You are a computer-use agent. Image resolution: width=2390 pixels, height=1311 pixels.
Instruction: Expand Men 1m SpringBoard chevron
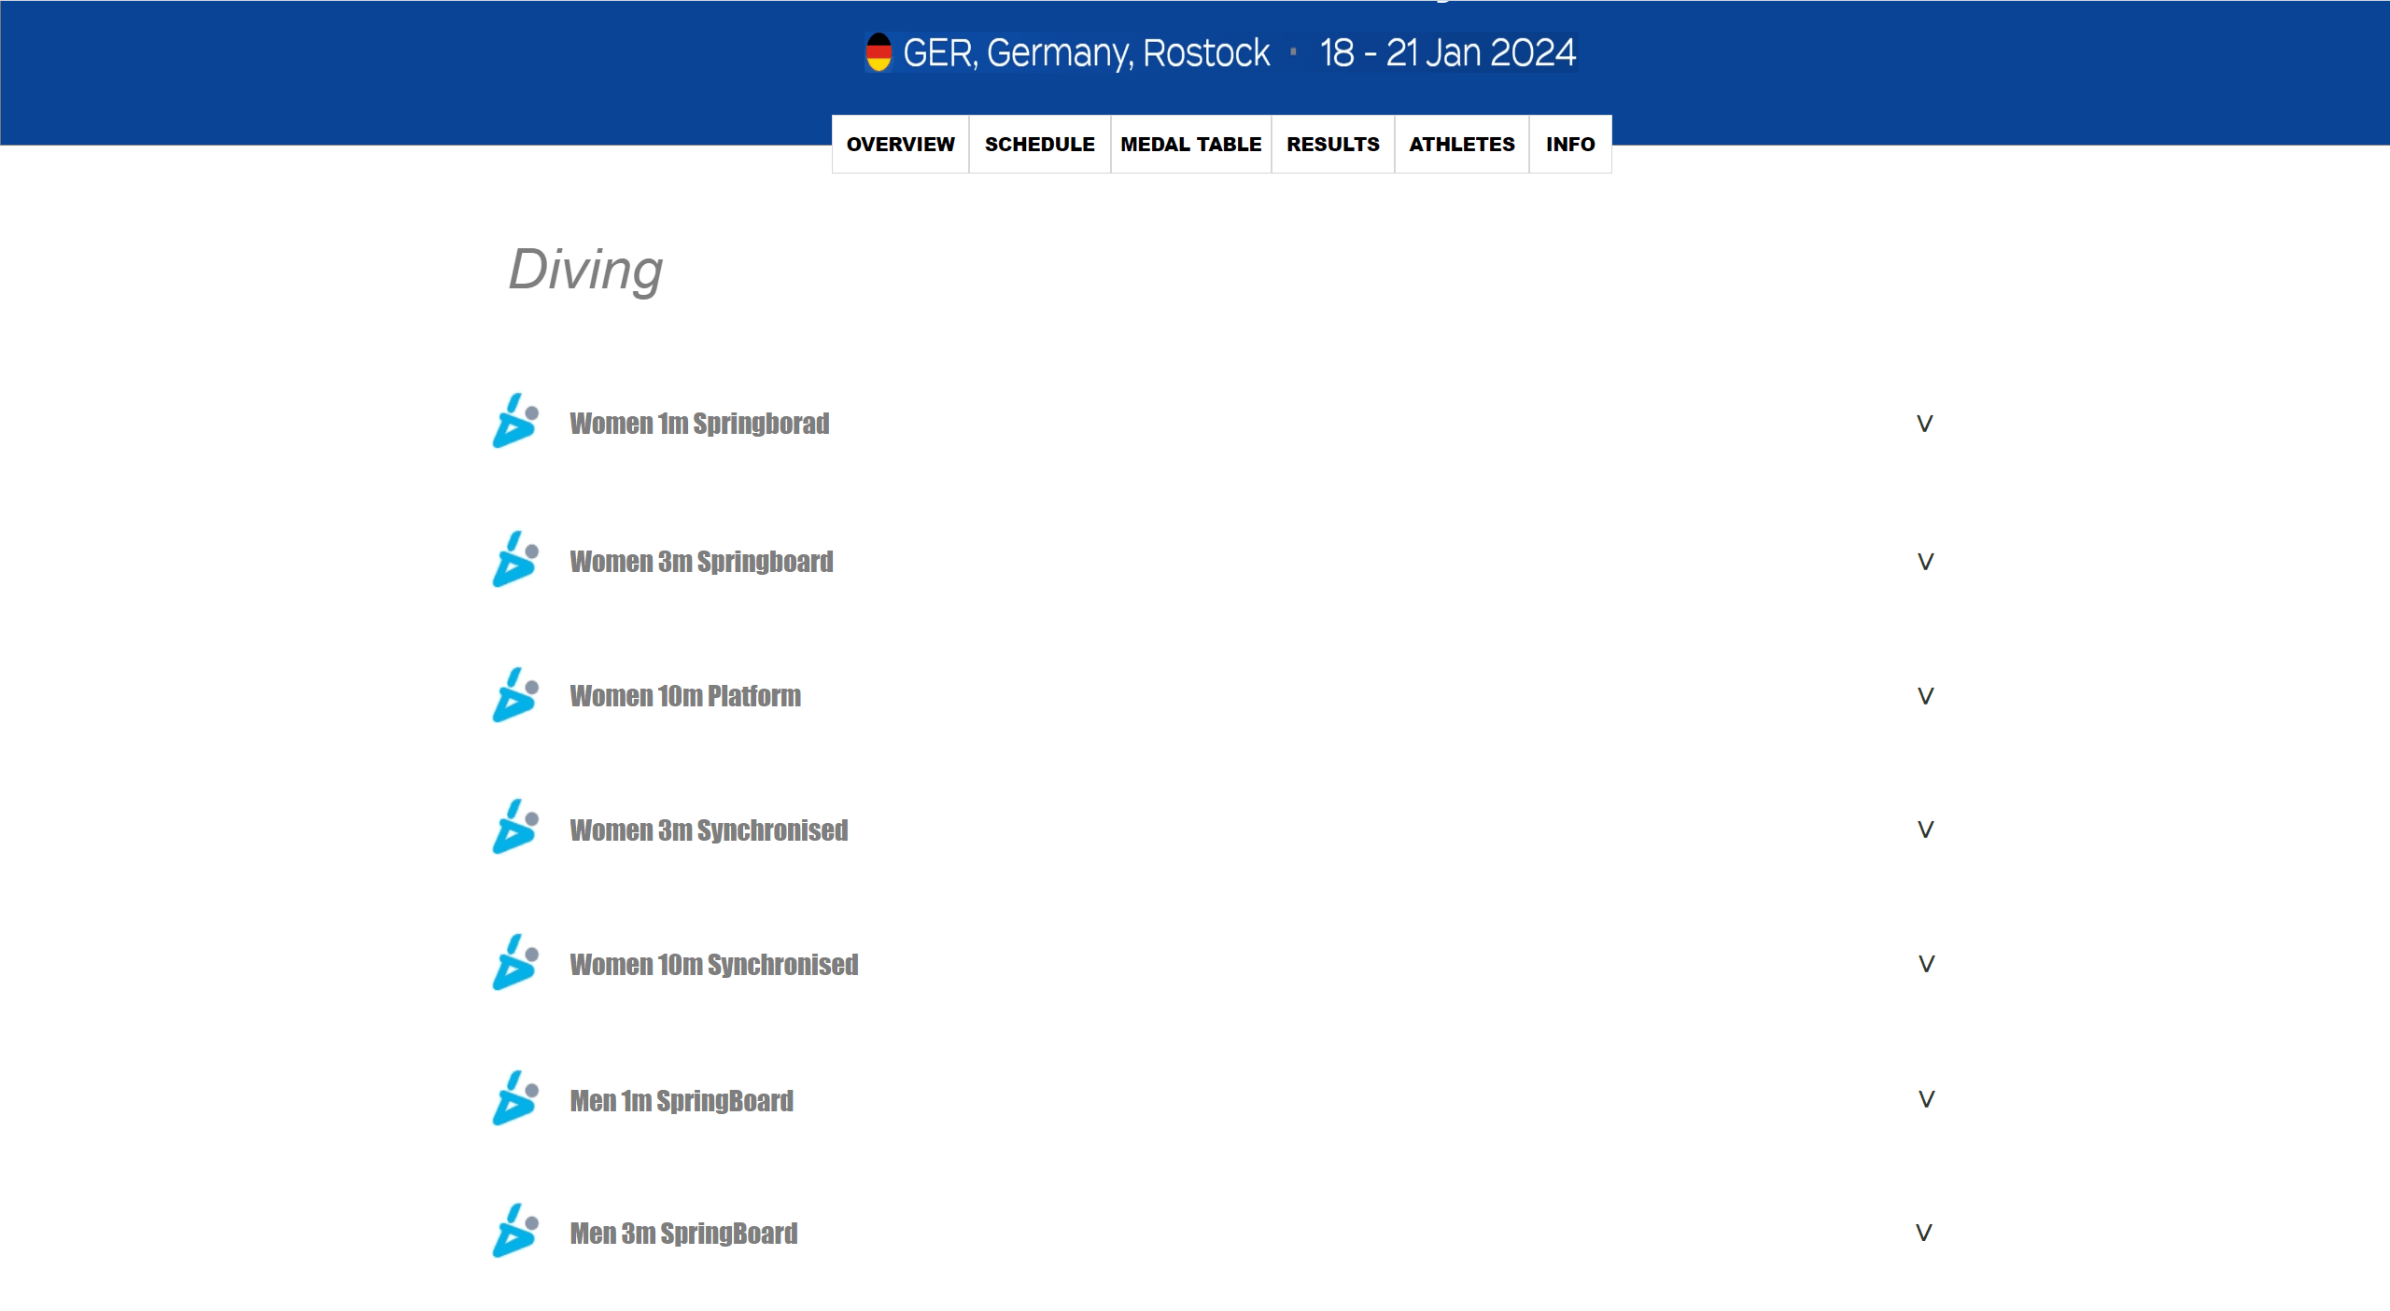(1926, 1099)
